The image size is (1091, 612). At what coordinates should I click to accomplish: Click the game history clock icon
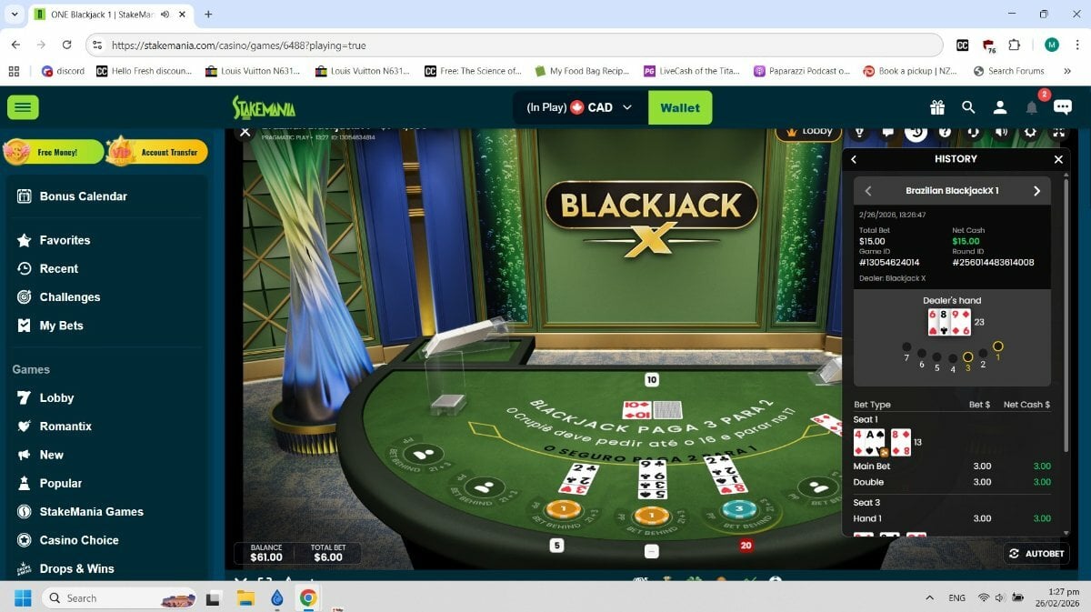916,132
